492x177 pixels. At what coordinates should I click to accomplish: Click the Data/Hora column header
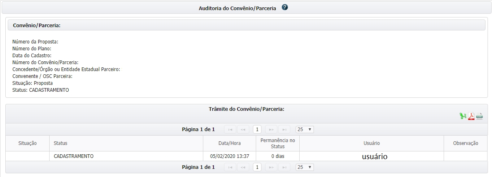pos(229,143)
